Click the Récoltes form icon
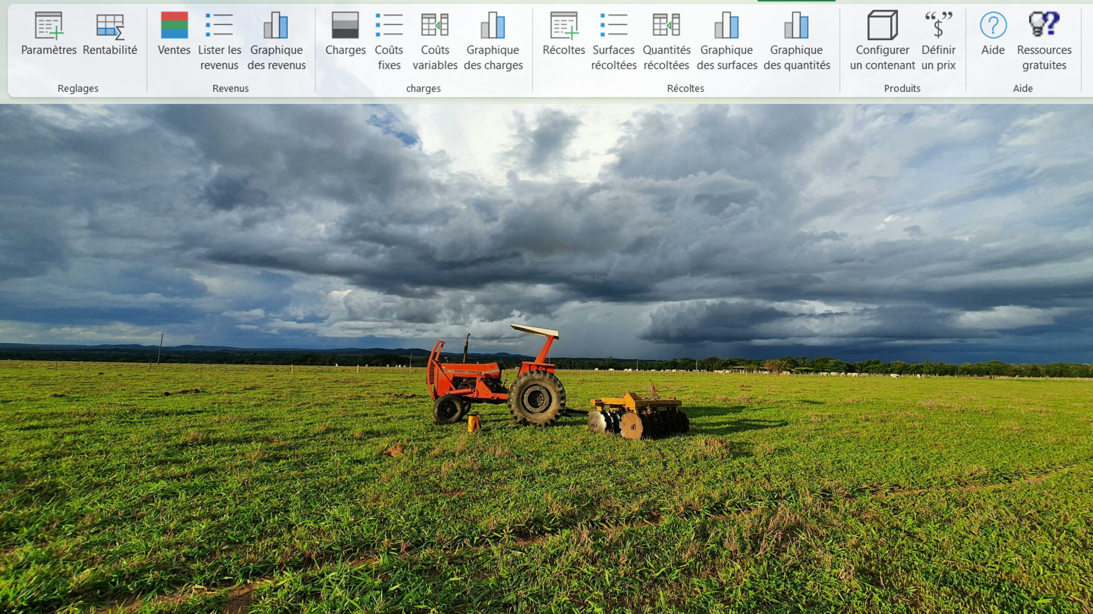 click(564, 26)
